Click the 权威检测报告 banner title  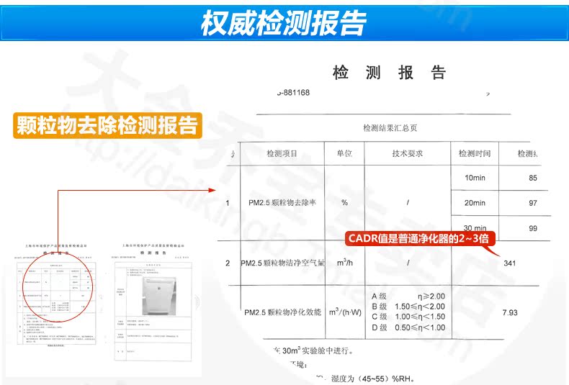tap(283, 22)
